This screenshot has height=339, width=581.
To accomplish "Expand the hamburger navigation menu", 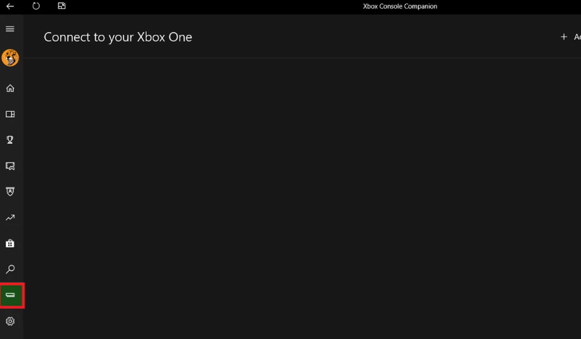I will pos(10,29).
